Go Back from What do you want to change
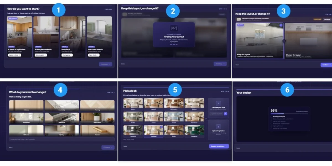 pyautogui.click(x=11, y=147)
